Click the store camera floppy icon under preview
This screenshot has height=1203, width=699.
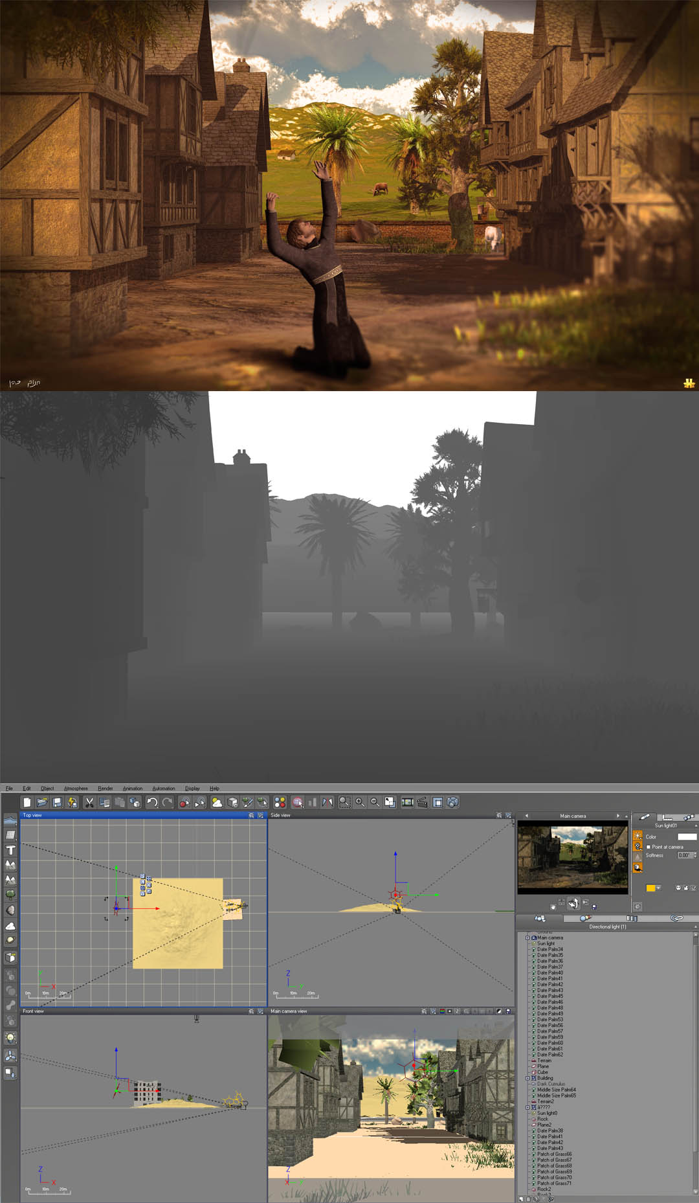594,906
